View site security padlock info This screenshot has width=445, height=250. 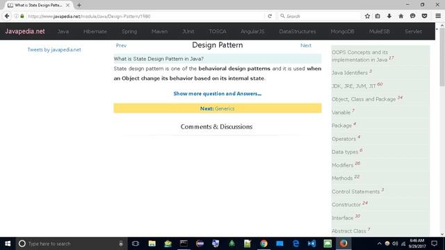(x=22, y=16)
